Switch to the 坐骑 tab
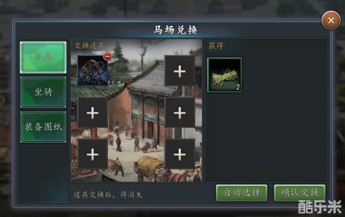Viewport: 345px width, 217px height. tap(43, 92)
